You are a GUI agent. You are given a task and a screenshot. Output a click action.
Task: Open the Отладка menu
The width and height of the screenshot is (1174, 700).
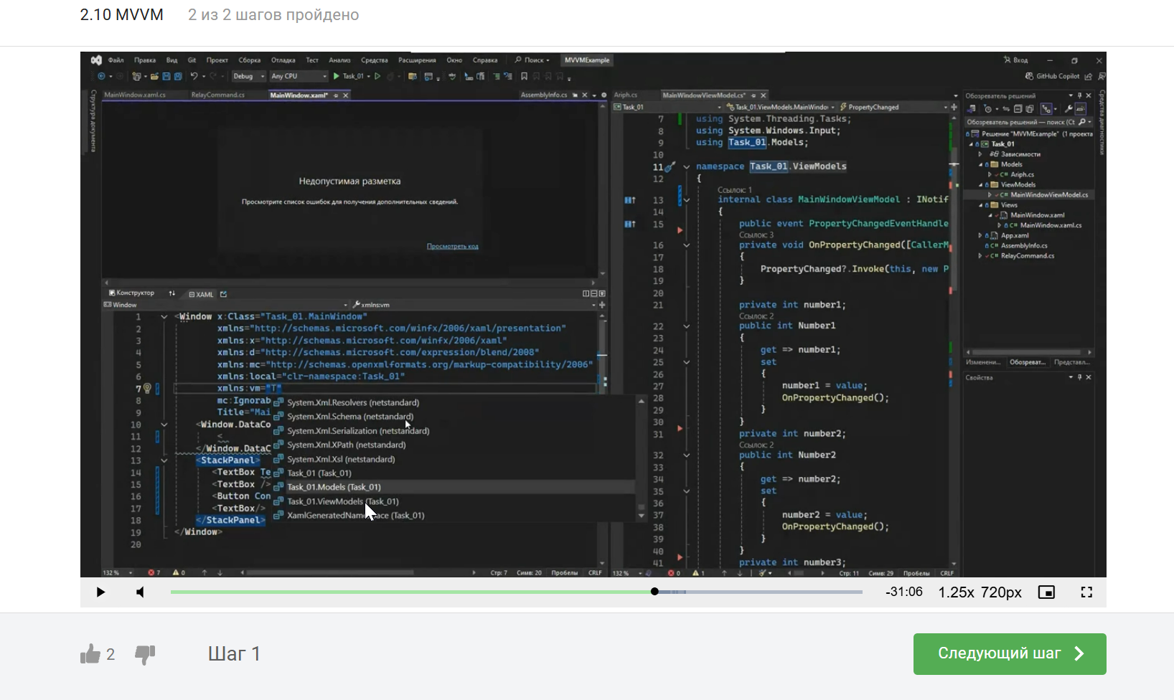[x=283, y=60]
